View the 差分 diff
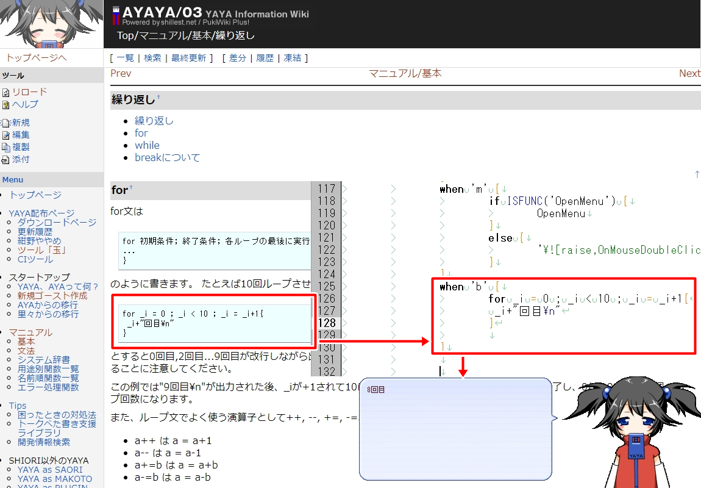The width and height of the screenshot is (701, 488). pos(237,58)
